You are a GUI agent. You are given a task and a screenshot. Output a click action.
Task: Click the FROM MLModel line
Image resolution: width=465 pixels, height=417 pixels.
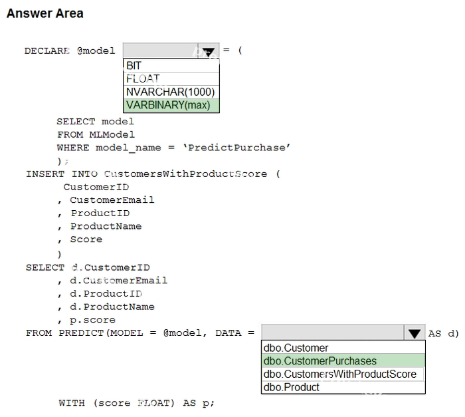pyautogui.click(x=96, y=134)
